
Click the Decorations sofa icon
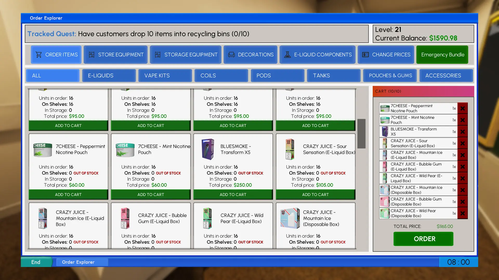(x=231, y=55)
